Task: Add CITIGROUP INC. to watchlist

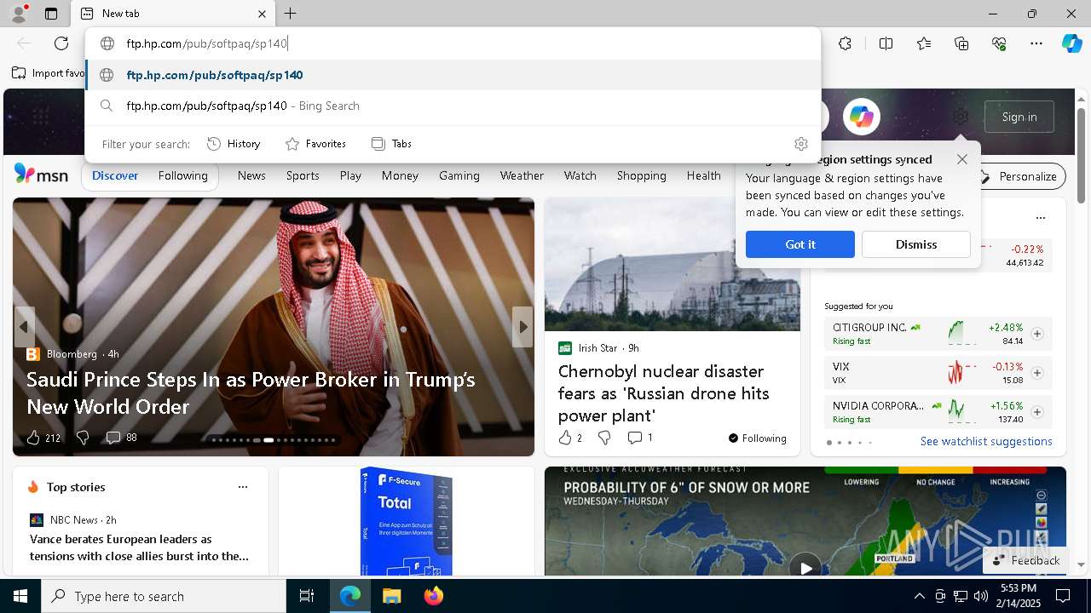Action: (x=1037, y=334)
